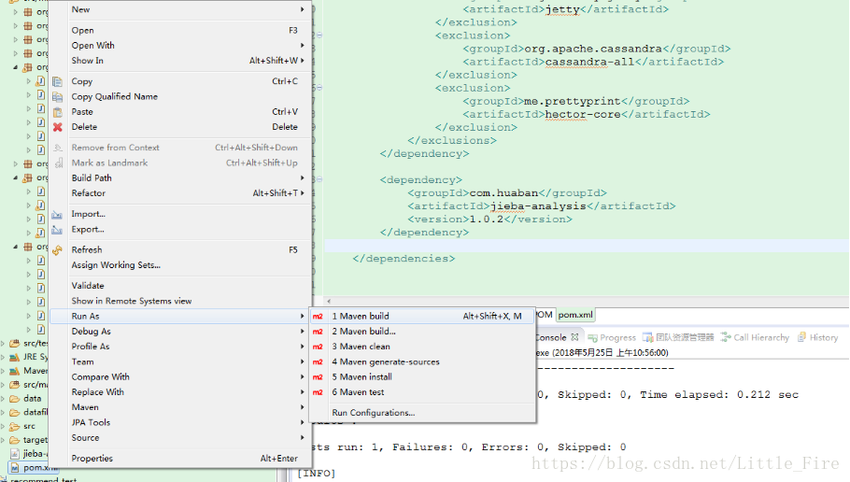Expand the Maven Dependencies node
Image resolution: width=850 pixels, height=482 pixels.
coord(4,371)
